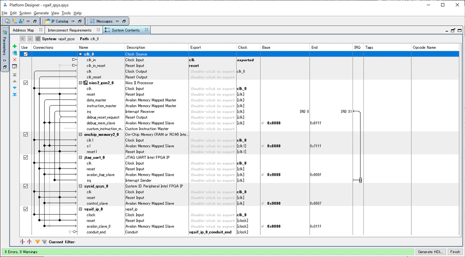Click export cell for data_master row
Viewport: 465px width, 257px height.
[x=212, y=100]
